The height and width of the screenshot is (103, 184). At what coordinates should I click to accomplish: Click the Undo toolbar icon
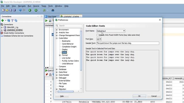coord(20,10)
